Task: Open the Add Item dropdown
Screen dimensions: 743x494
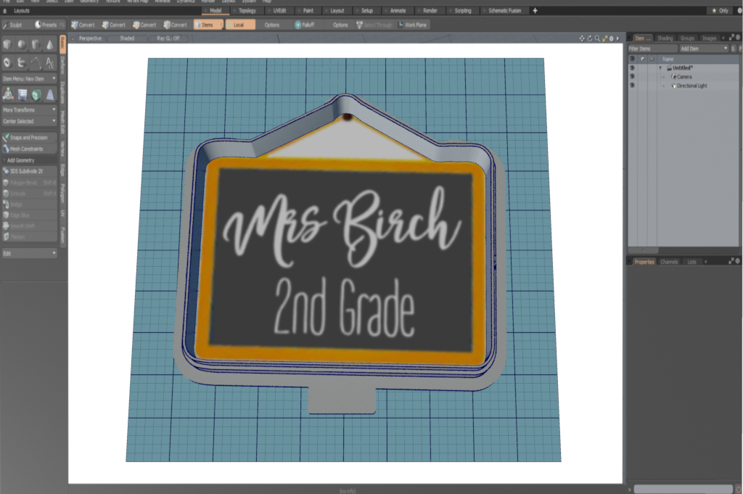Action: [704, 48]
